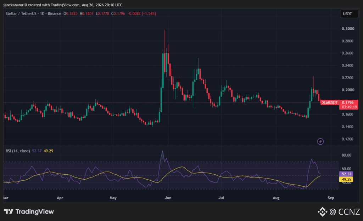Click the 0.1200 price axis label

click(x=348, y=139)
